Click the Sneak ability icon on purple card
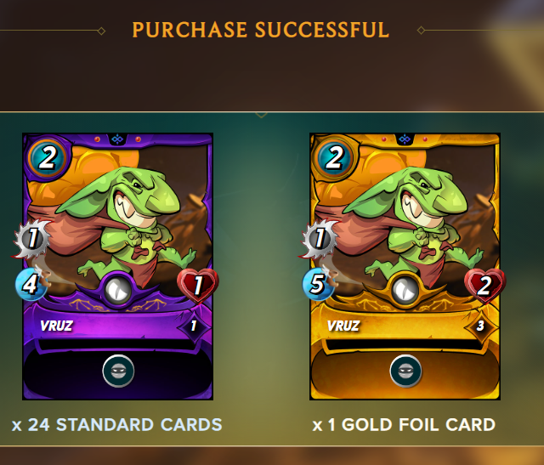 coord(118,371)
